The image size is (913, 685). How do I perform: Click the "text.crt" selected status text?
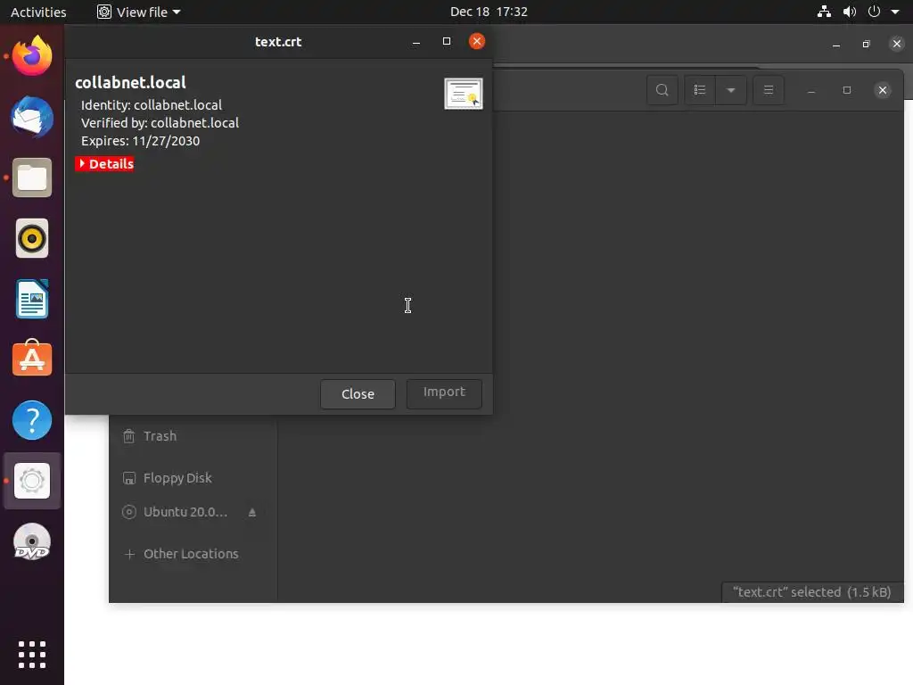pos(811,592)
